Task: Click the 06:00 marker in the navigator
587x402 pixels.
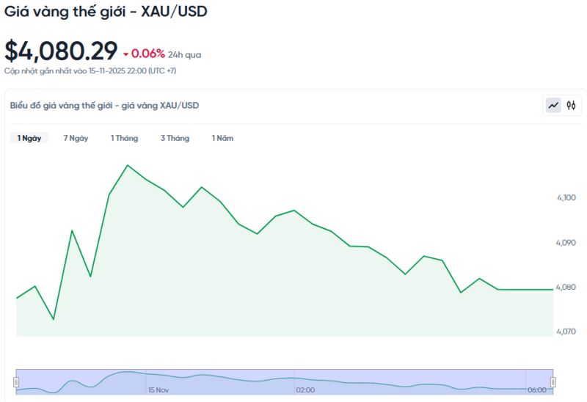Action: pos(537,390)
